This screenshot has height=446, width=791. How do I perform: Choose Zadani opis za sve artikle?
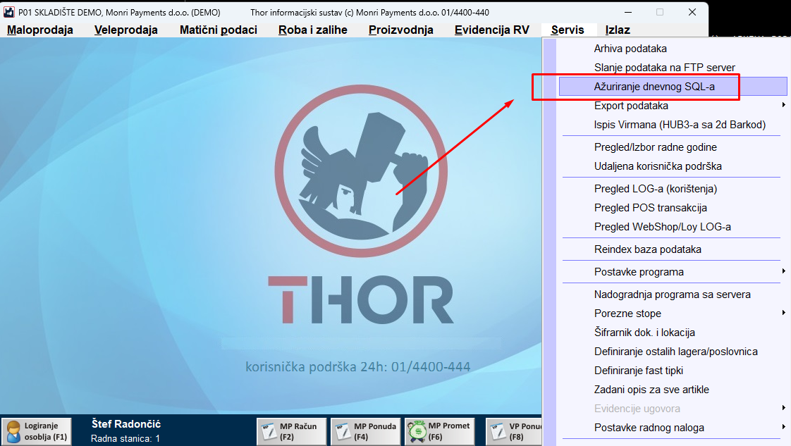tap(673, 390)
